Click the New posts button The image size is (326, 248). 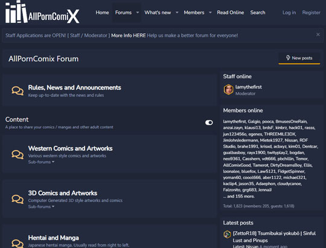(x=299, y=58)
